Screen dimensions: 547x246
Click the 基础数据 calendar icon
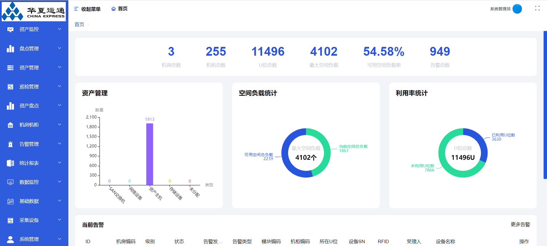point(11,201)
